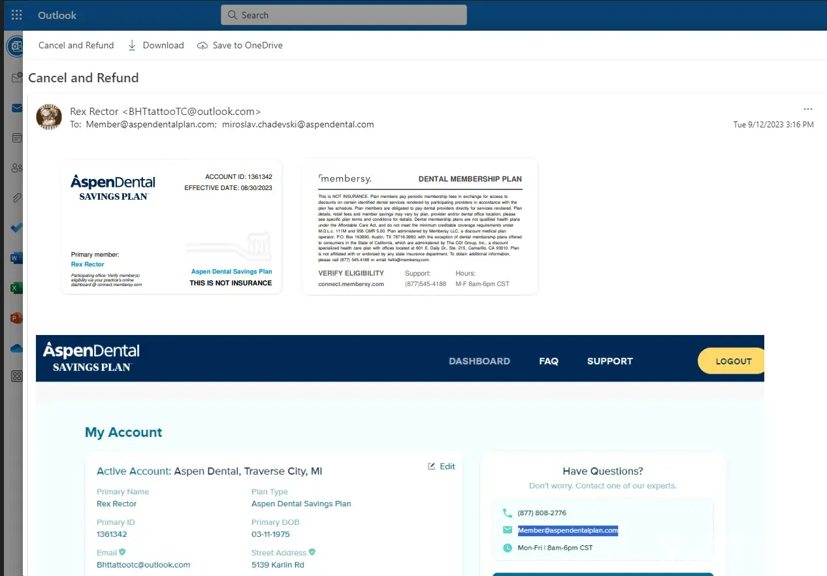This screenshot has height=576, width=827.
Task: Click the Edit link in My Account
Action: tap(442, 466)
